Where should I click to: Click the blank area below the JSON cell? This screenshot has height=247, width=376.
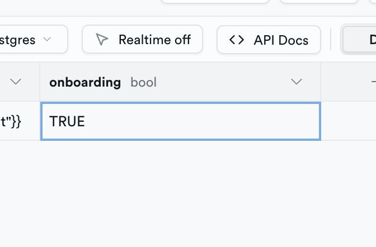click(20, 190)
